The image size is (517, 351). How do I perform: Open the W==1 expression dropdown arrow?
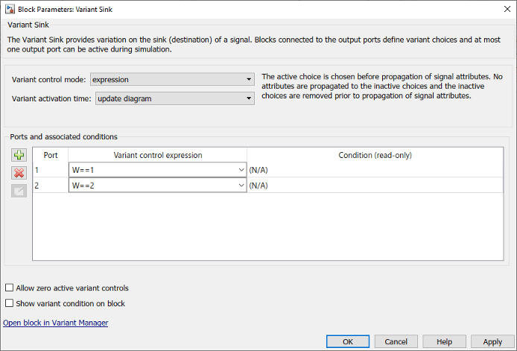240,170
